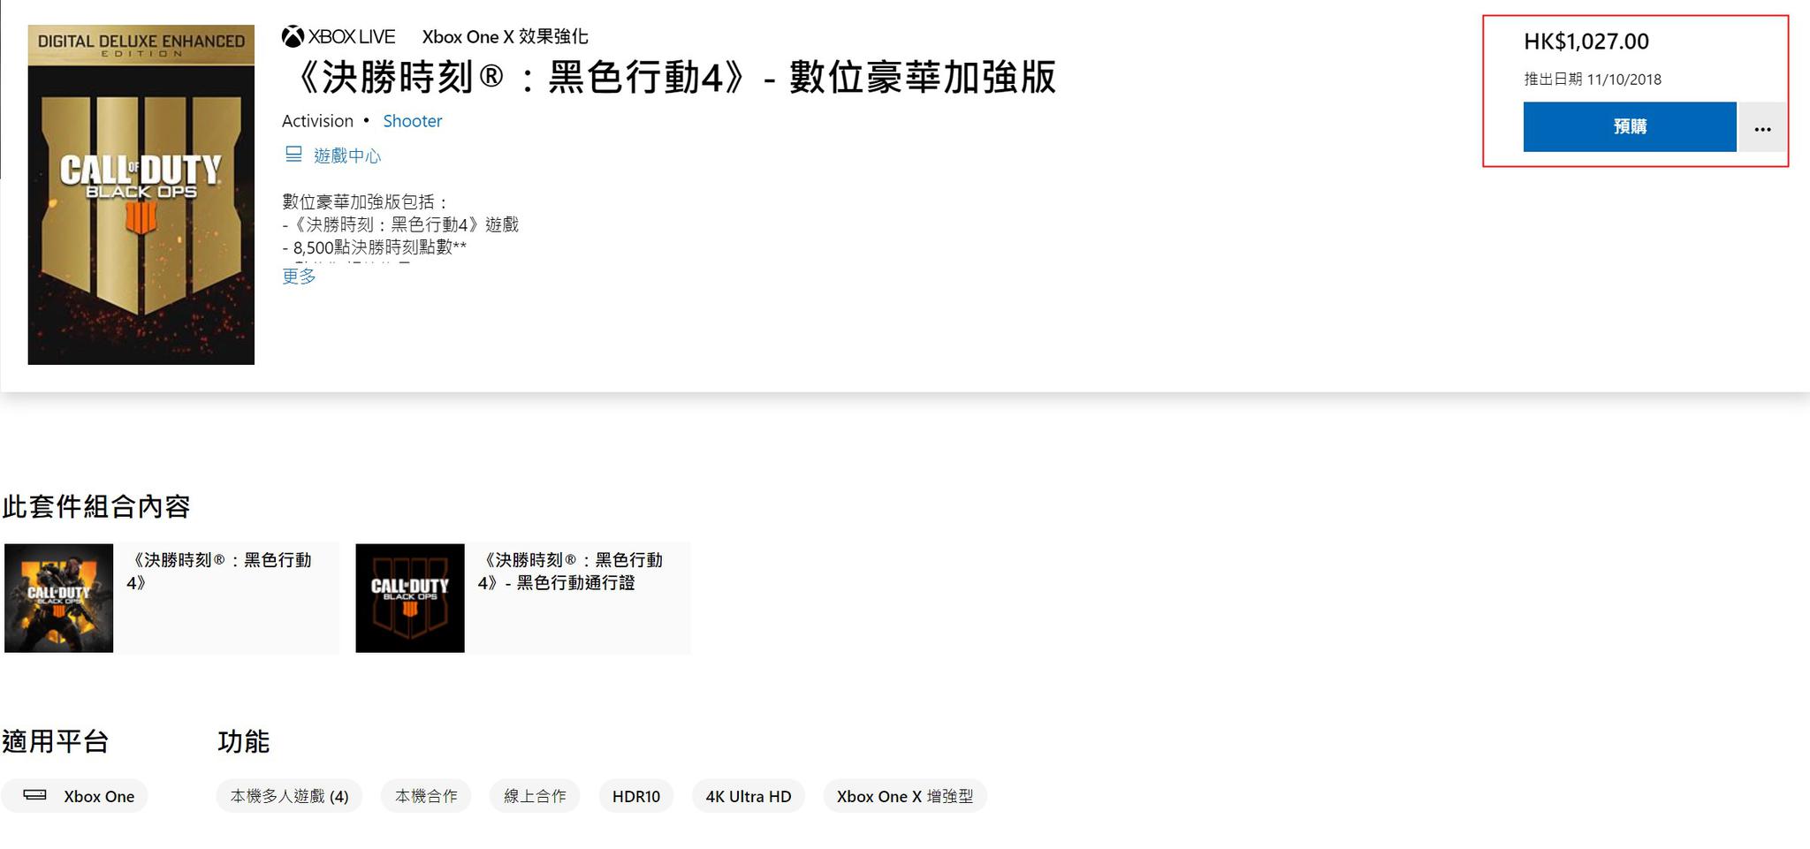
Task: Open the game hub monitor icon
Action: point(293,155)
